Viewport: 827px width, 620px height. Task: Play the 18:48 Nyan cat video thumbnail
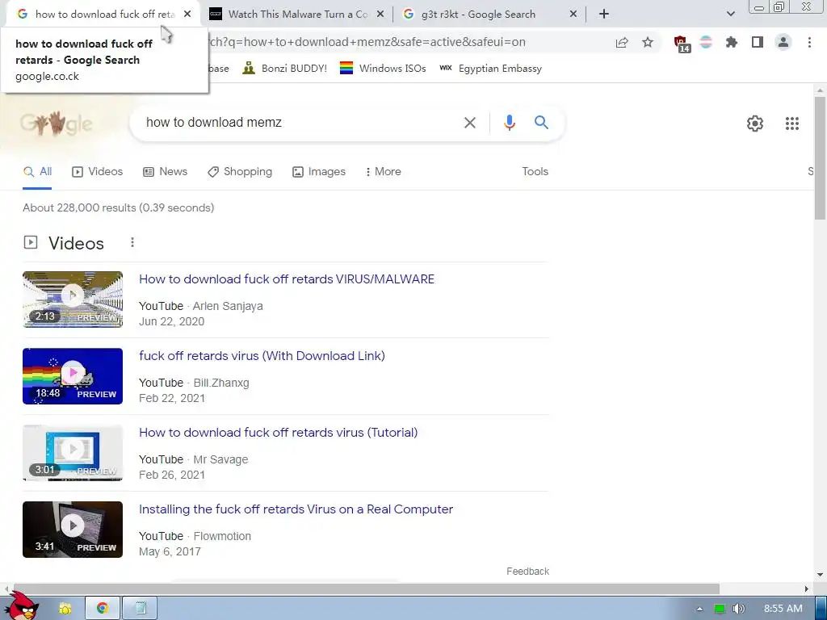[x=73, y=376]
